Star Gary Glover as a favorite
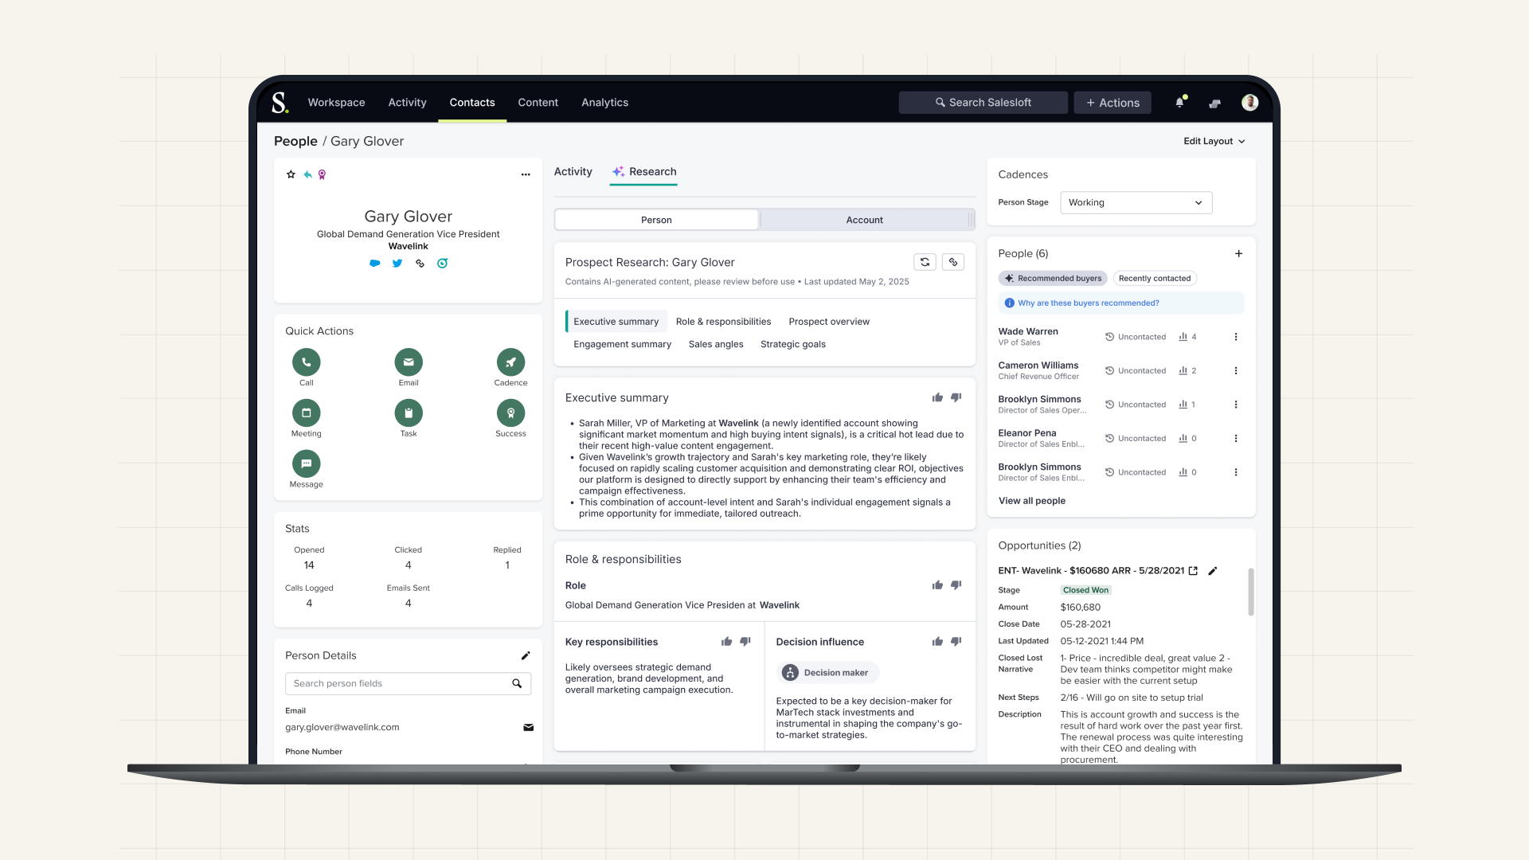Image resolution: width=1529 pixels, height=860 pixels. click(290, 174)
